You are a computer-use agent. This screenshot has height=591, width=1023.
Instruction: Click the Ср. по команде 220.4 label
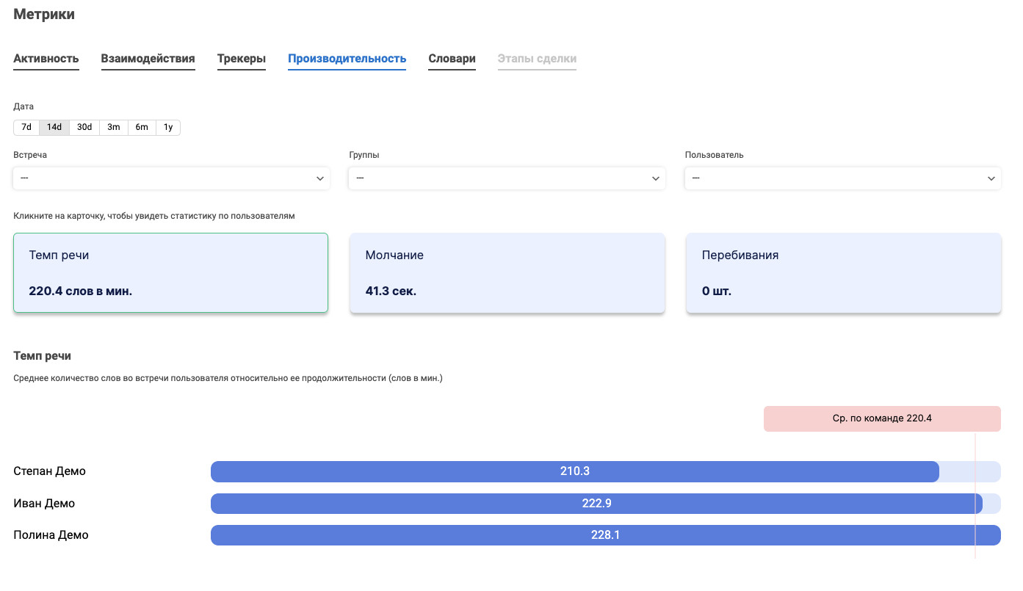(x=881, y=418)
